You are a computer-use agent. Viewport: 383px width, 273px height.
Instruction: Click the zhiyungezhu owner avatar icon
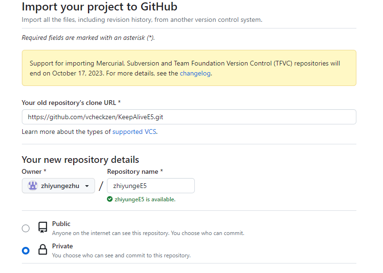(33, 186)
